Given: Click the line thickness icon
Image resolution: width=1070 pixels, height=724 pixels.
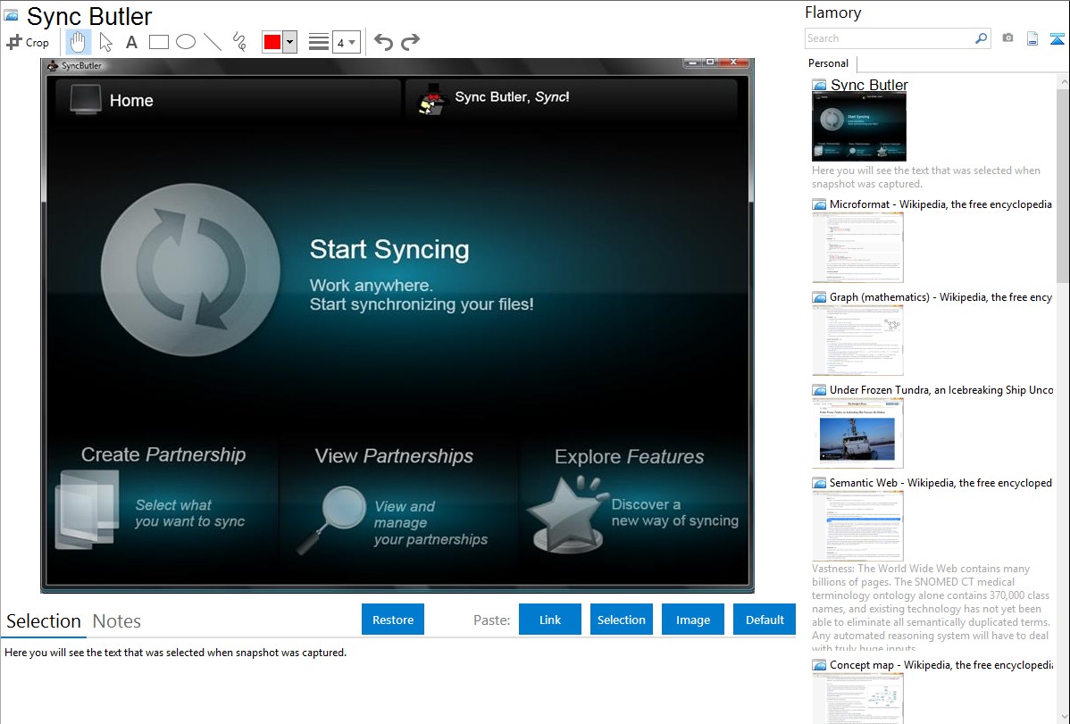Looking at the screenshot, I should pos(319,42).
